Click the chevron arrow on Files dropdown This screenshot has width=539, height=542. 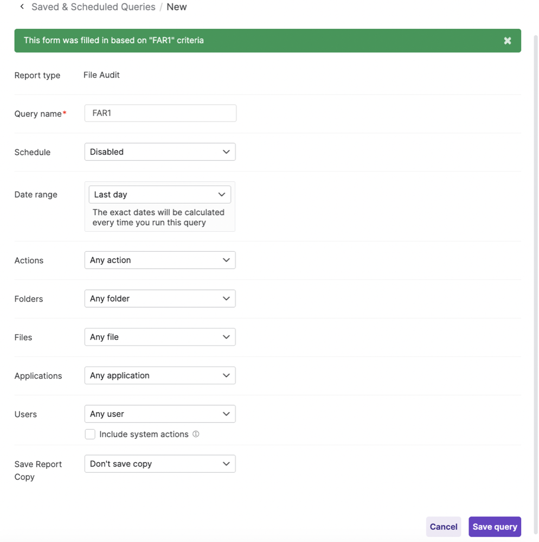click(x=226, y=337)
